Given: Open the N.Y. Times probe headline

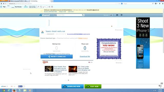Looking at the screenshot, I should [x=84, y=68].
